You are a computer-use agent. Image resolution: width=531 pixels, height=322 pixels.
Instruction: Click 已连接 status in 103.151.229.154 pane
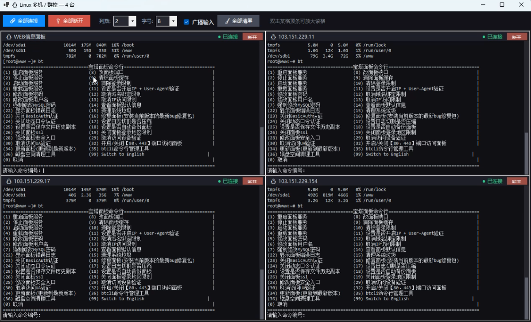tap(492, 181)
